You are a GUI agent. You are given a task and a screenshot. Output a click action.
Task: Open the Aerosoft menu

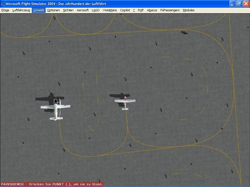[x=83, y=10]
